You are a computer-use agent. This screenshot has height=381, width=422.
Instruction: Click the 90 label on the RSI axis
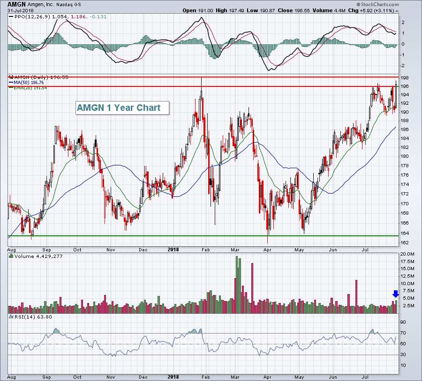pos(403,322)
